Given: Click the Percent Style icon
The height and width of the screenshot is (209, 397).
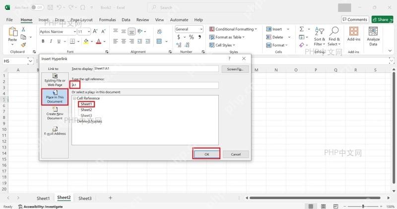Looking at the screenshot, I should click(192, 37).
